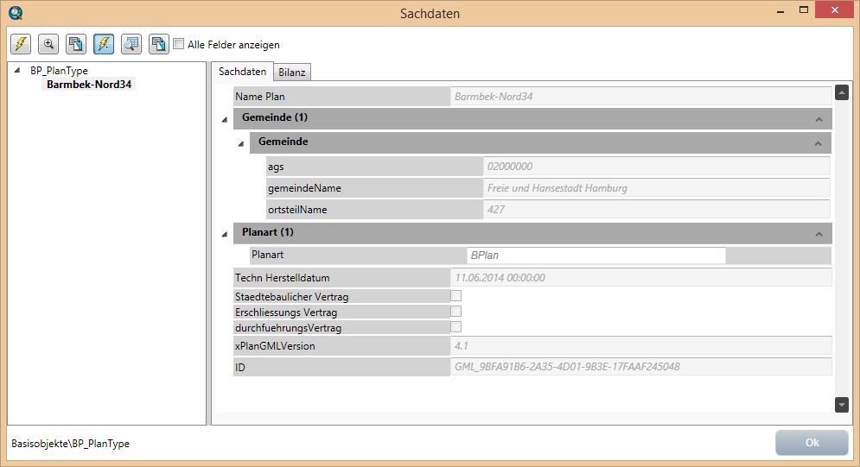
Task: Collapse the BP_PlanType tree node triangle
Action: pyautogui.click(x=18, y=71)
